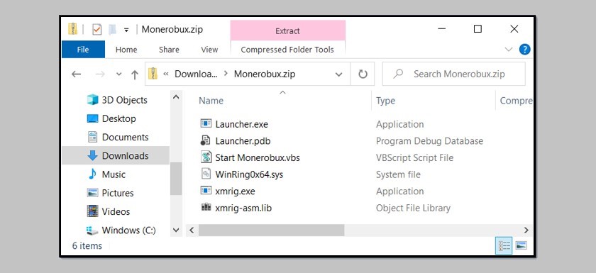
Task: Click the Program Debug Database type text
Action: click(x=429, y=141)
